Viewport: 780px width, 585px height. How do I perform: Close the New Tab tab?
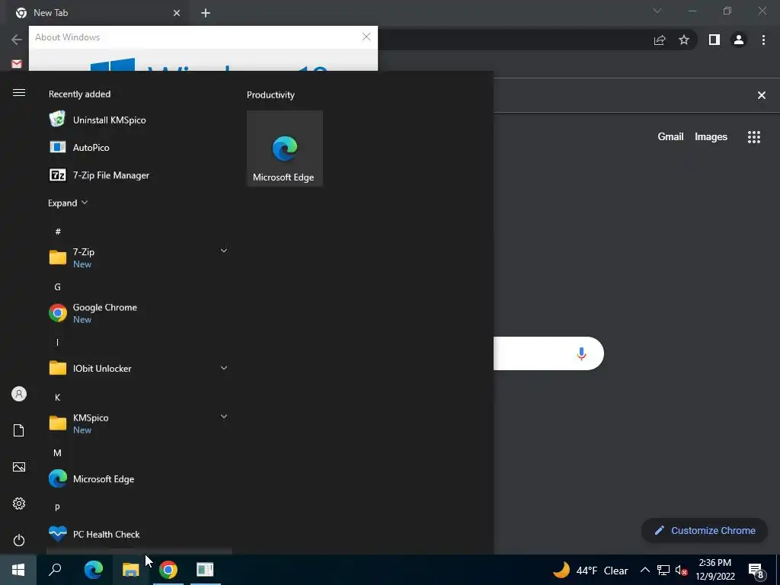(177, 14)
